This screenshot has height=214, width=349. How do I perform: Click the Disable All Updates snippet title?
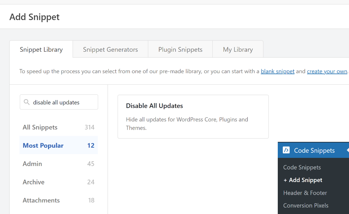[x=154, y=106]
